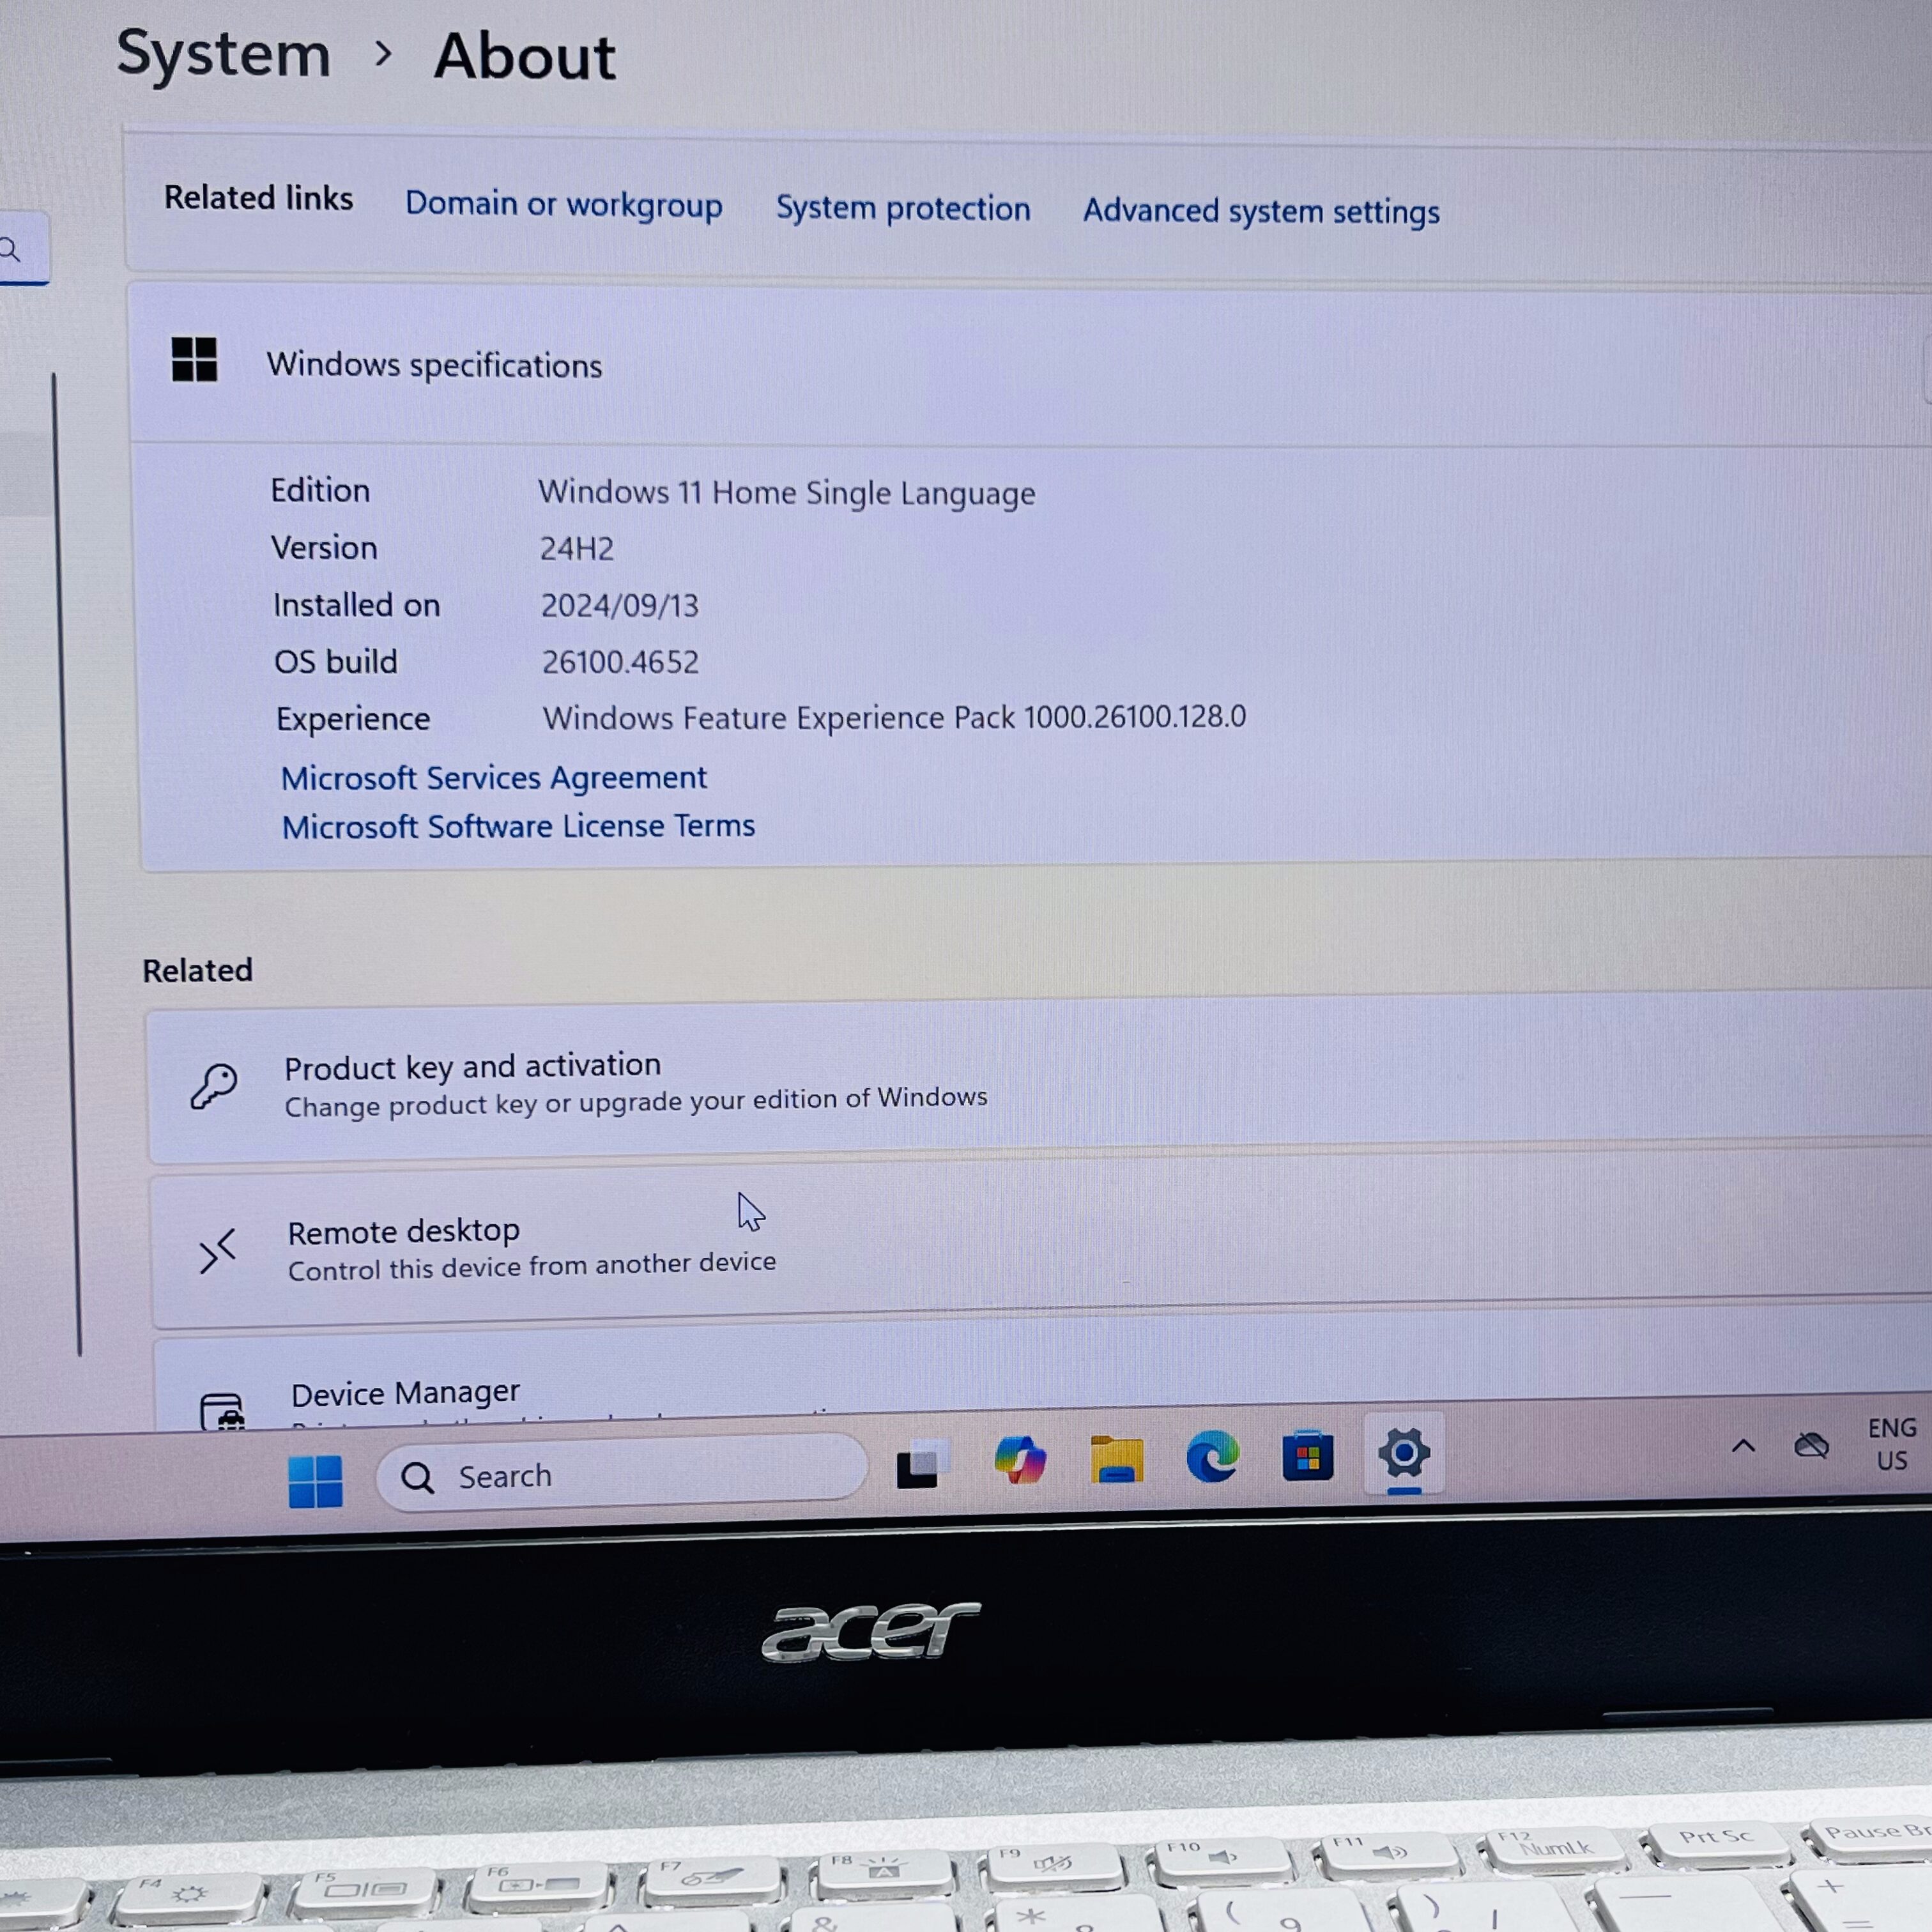Open Microsoft Services Agreement link
Image resolution: width=1932 pixels, height=1932 pixels.
(493, 777)
